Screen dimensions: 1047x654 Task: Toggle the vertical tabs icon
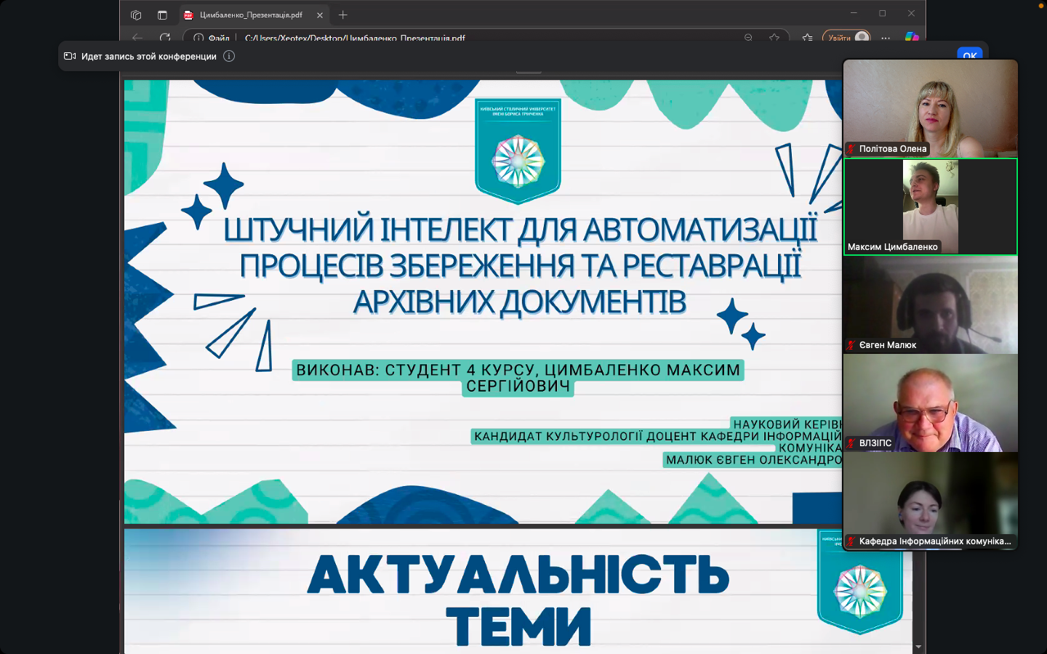(162, 15)
